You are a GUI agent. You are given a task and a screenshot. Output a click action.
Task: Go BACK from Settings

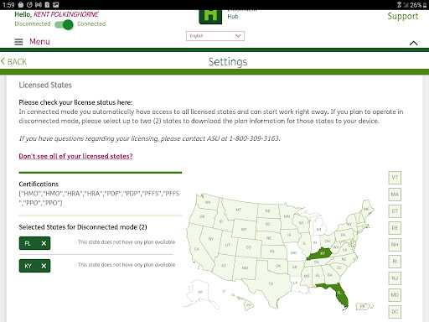[x=14, y=61]
